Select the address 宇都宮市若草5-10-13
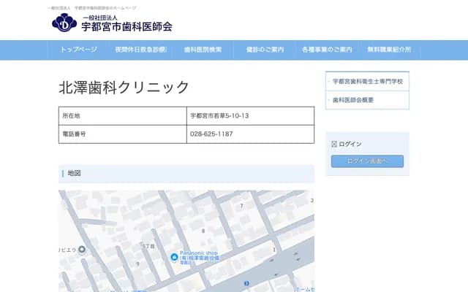 click(219, 115)
